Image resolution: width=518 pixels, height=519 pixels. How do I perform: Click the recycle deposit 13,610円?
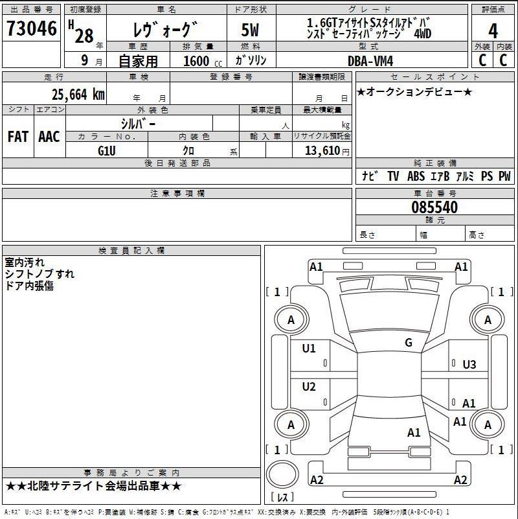coord(327,151)
